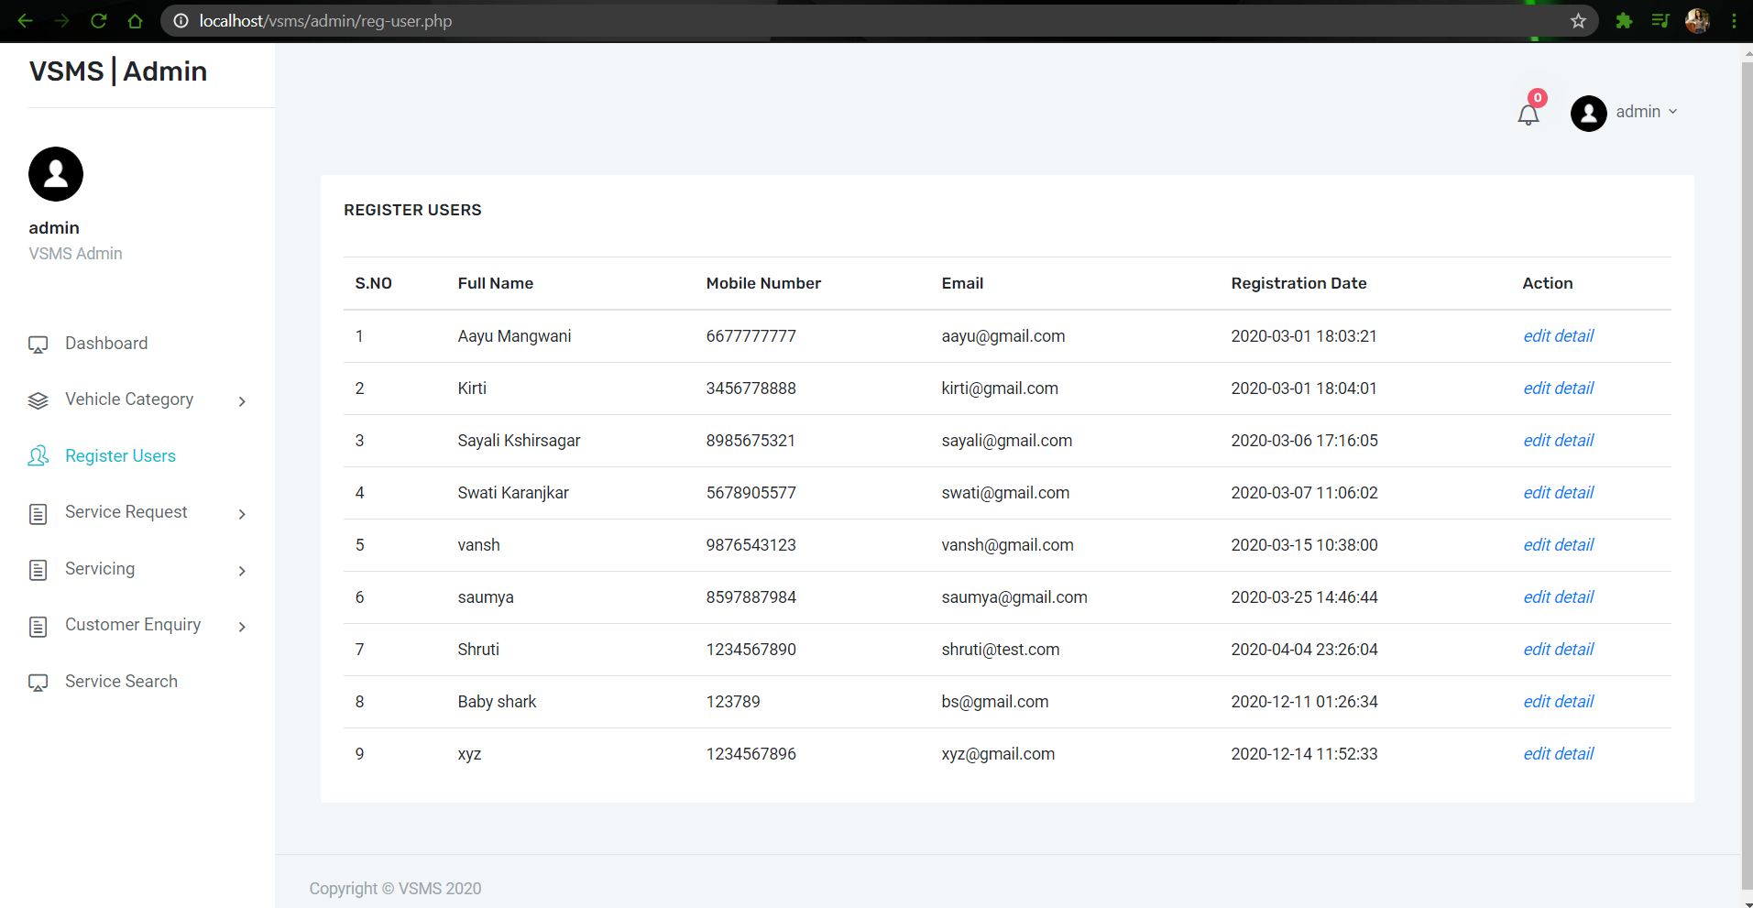
Task: Expand the Service Request submenu
Action: coord(242,514)
